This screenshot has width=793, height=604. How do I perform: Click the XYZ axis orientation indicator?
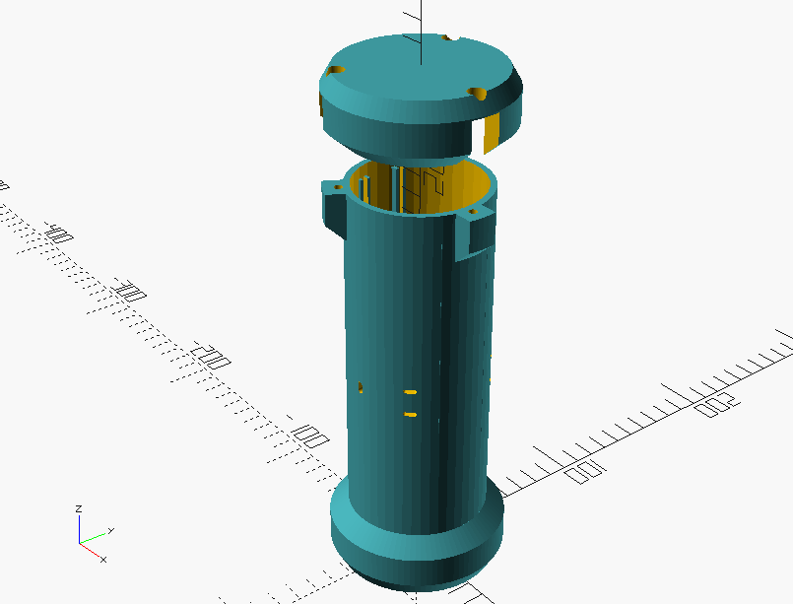tap(94, 533)
